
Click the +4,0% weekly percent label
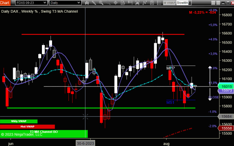(x=213, y=39)
